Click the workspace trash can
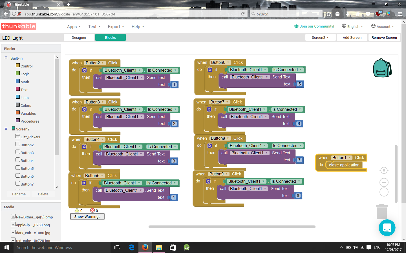Viewport: 406px width, 253px height. (382, 211)
